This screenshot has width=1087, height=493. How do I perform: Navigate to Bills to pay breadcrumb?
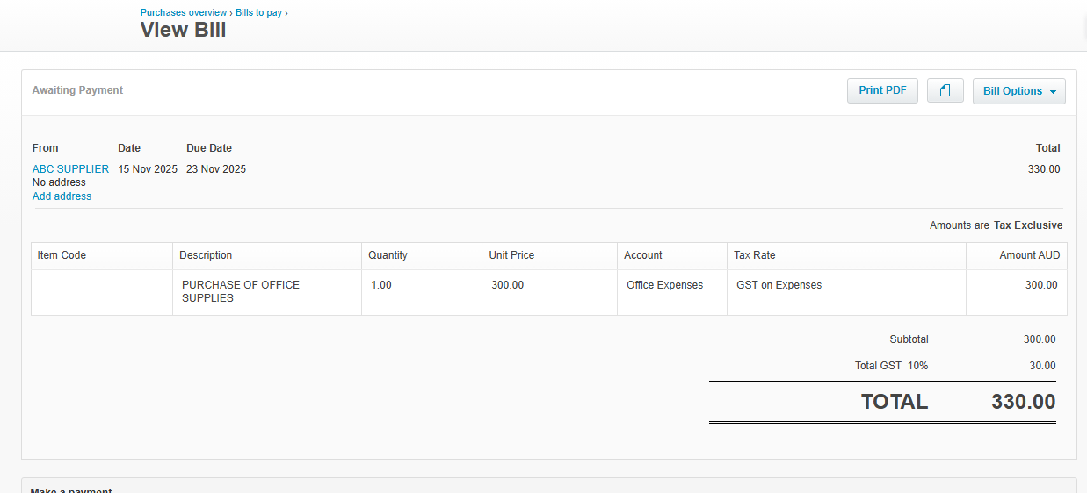pos(258,13)
